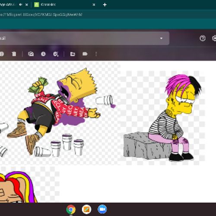216x216 pixels.
Task: Open the Move to folder icon
Action: 73,54
